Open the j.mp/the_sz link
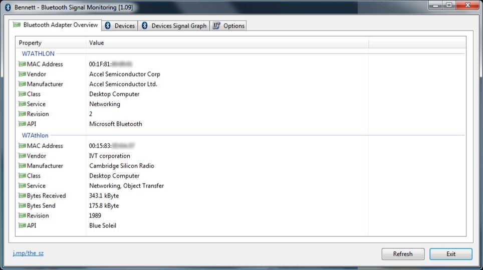483x270 pixels. tap(28, 253)
